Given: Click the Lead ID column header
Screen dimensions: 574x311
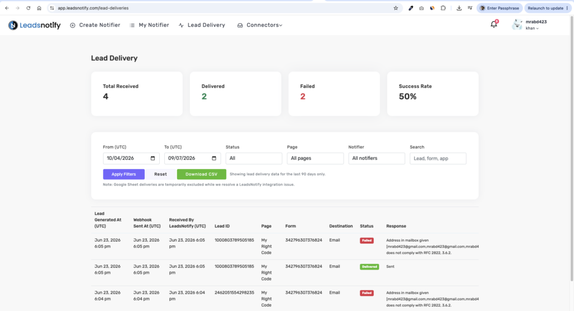Looking at the screenshot, I should click(222, 226).
